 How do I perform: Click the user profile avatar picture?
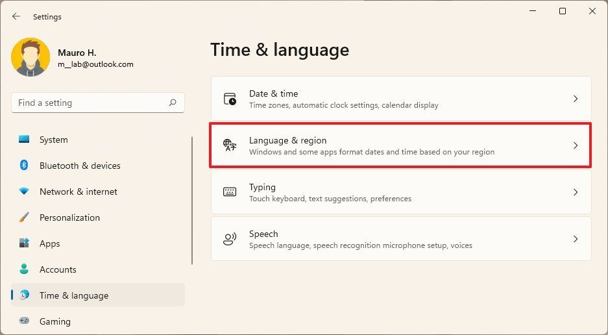[x=30, y=57]
